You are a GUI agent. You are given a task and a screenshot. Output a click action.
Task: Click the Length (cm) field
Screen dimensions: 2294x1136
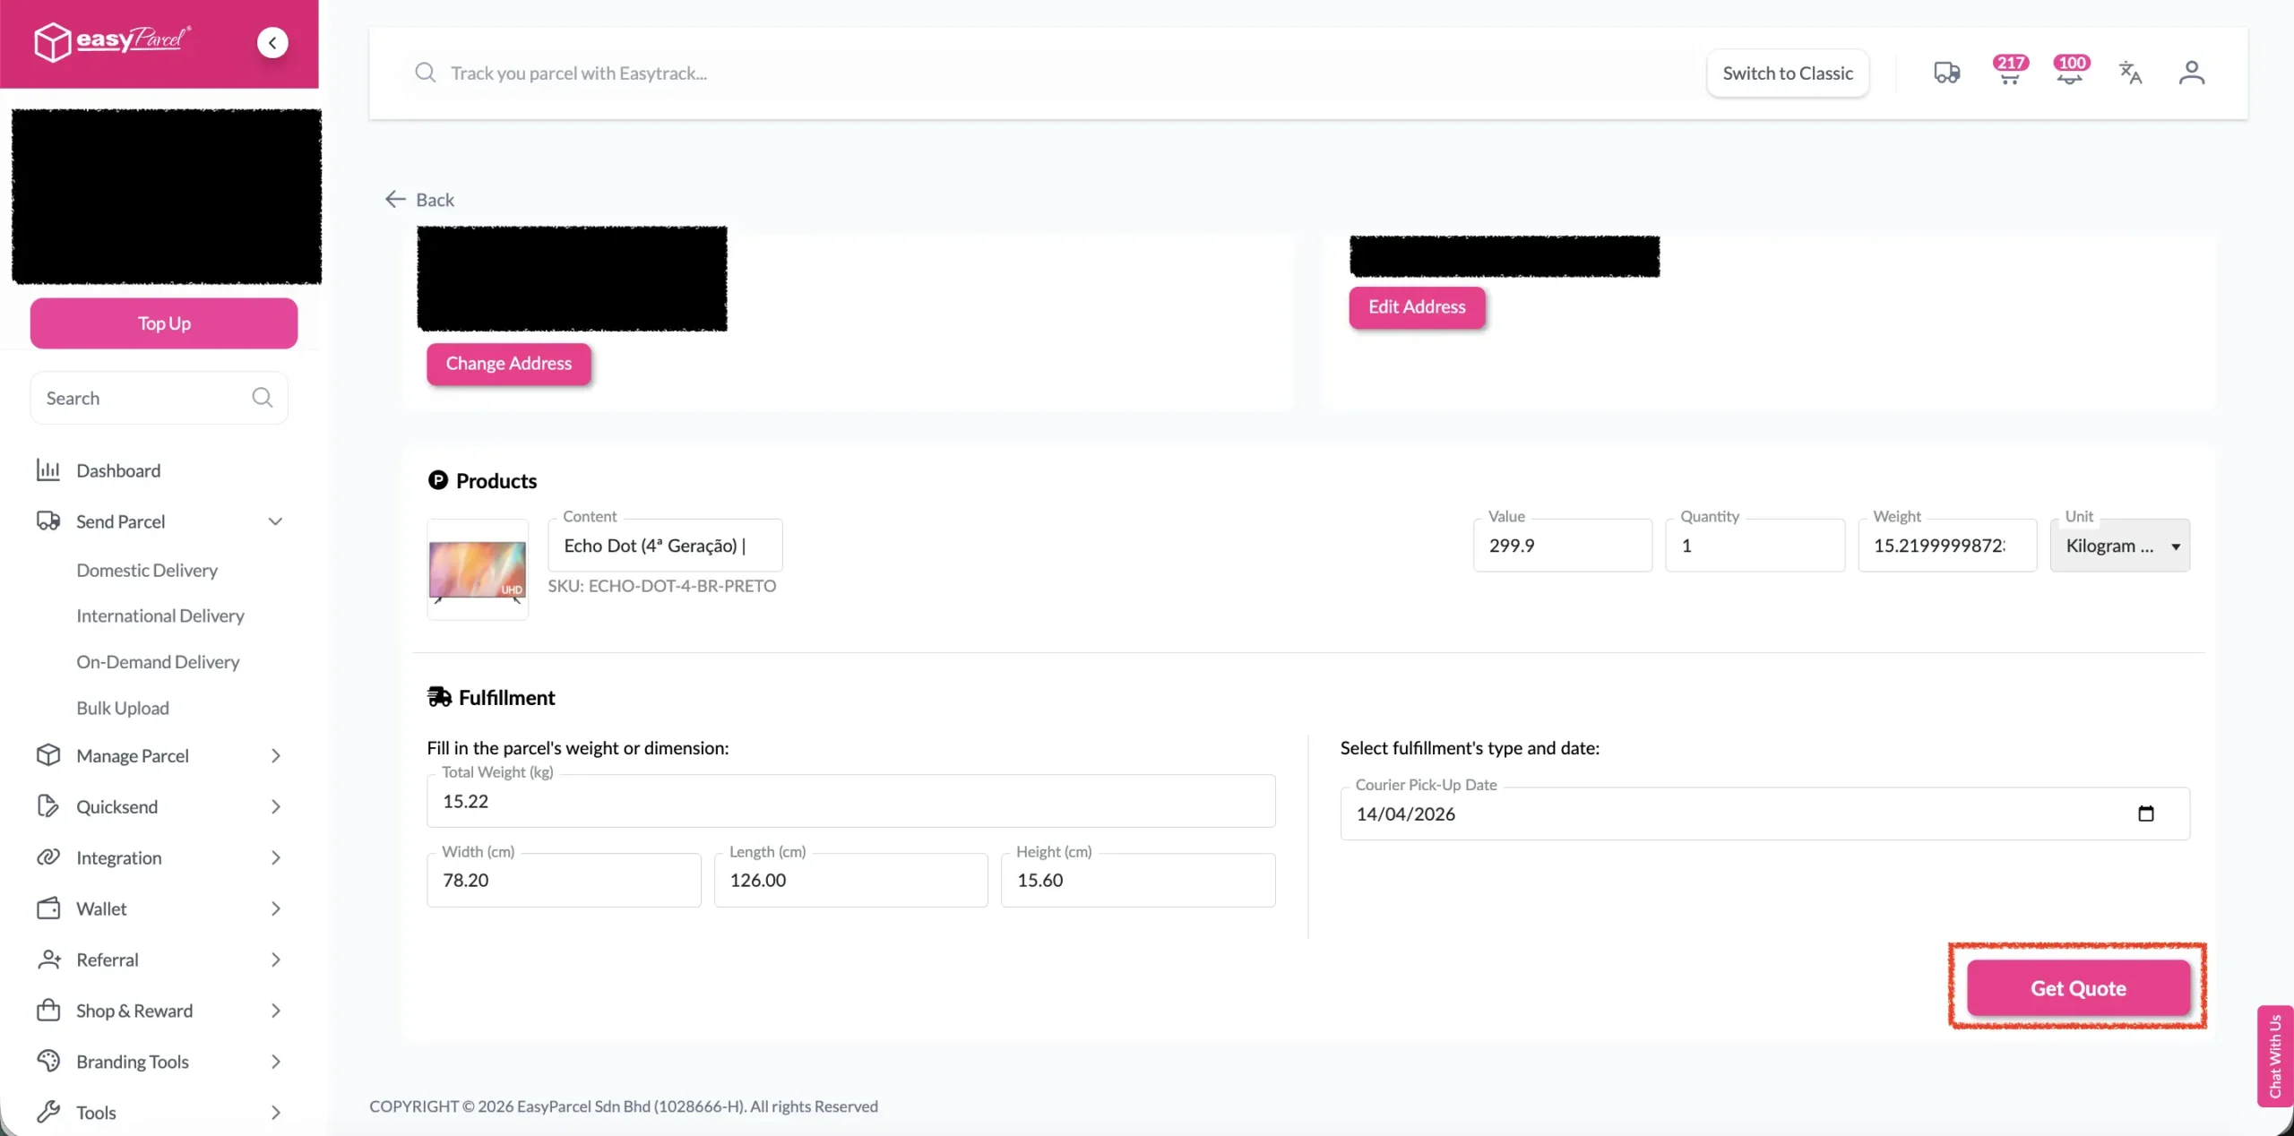(851, 880)
